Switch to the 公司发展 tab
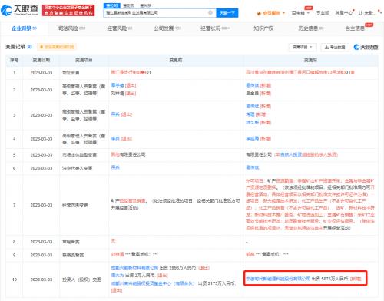The width and height of the screenshot is (384, 301). point(167,28)
